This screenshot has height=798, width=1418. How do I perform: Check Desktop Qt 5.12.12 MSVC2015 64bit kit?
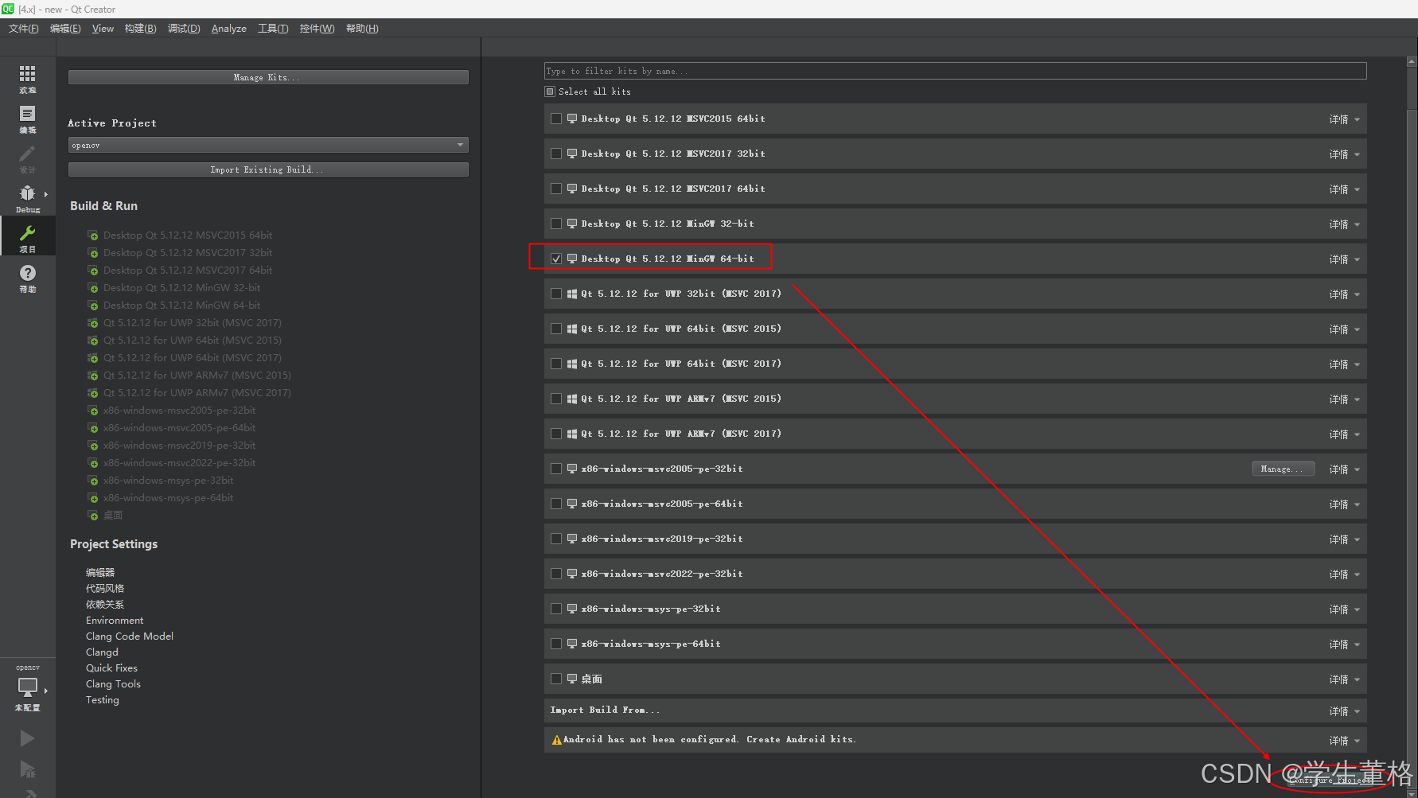click(556, 119)
